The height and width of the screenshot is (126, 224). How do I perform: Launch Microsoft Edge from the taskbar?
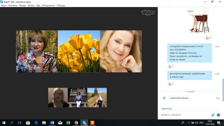pos(36,123)
